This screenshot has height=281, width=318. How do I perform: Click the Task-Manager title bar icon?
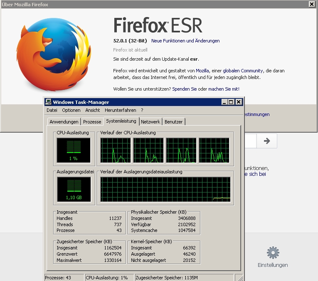[48, 102]
